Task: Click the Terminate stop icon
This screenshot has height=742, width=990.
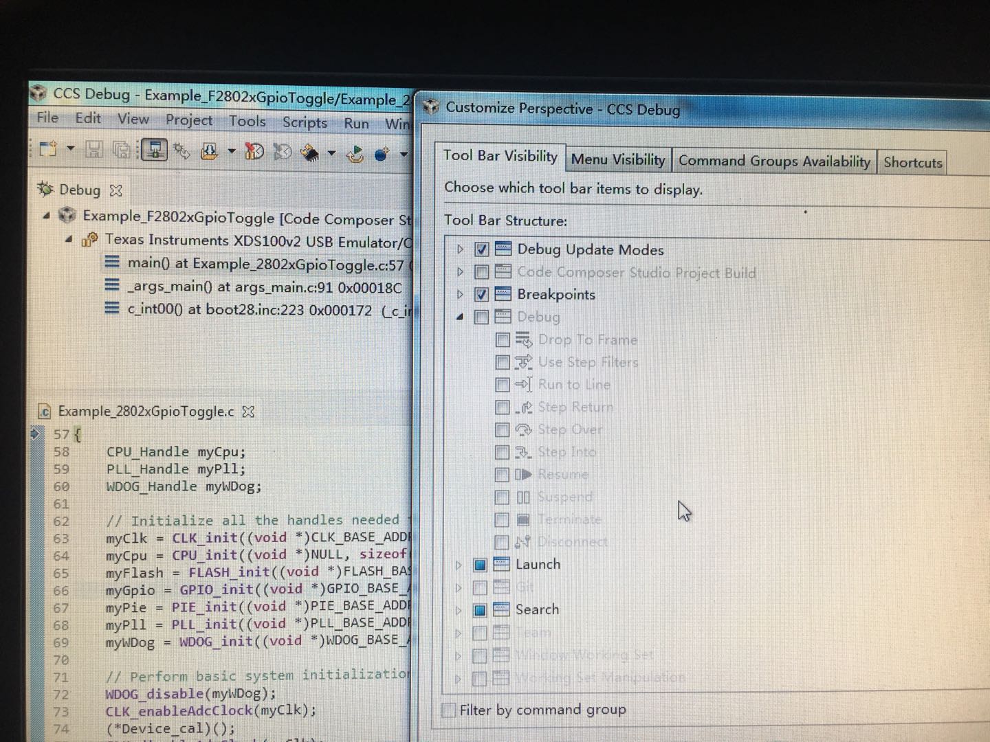Action: pos(523,519)
